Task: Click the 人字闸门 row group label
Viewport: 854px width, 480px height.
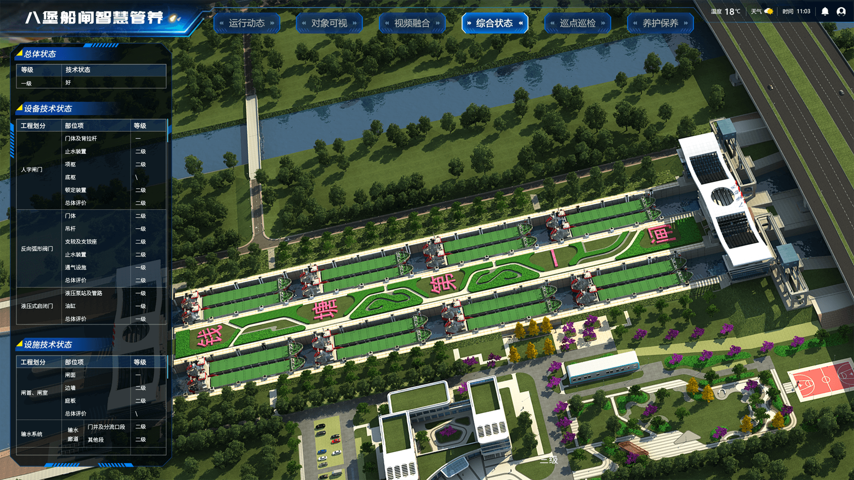Action: (32, 170)
